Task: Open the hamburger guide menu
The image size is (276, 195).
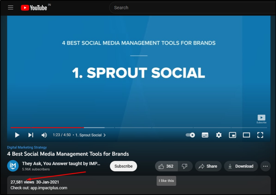Action: tap(11, 8)
